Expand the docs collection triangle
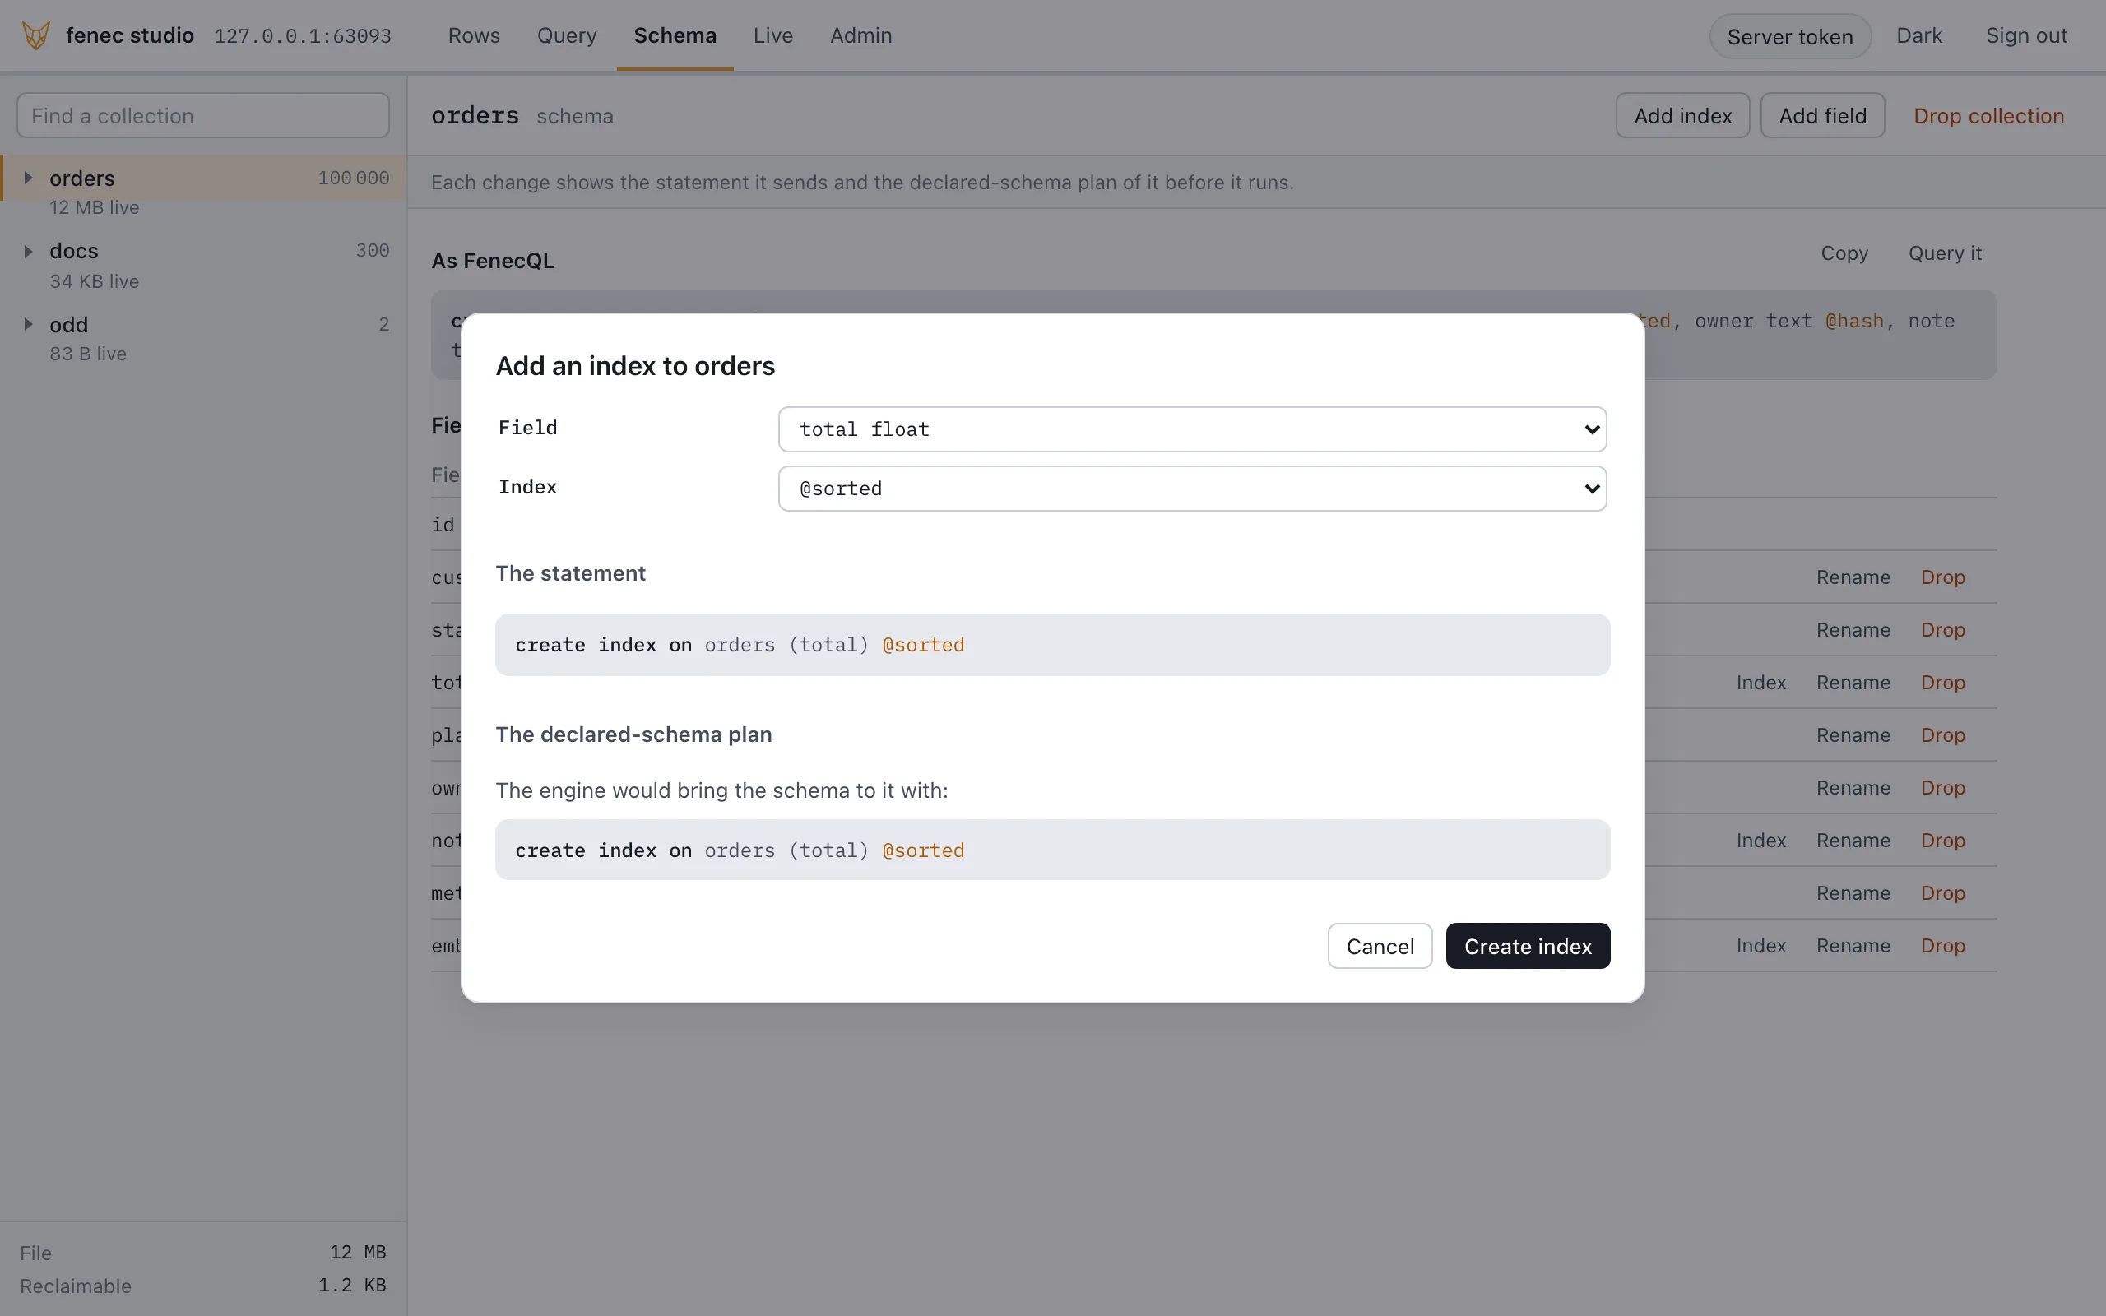This screenshot has height=1316, width=2106. [x=28, y=252]
